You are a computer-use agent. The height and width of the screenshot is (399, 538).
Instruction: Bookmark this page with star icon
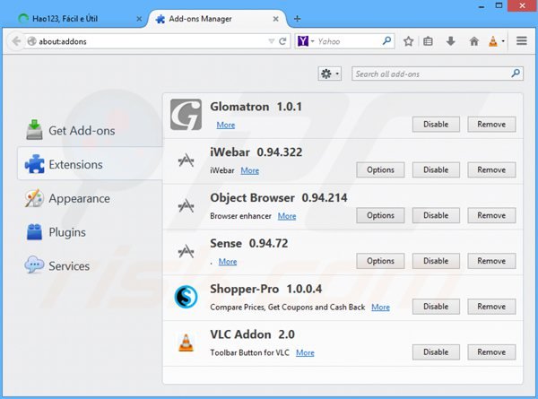click(x=408, y=41)
